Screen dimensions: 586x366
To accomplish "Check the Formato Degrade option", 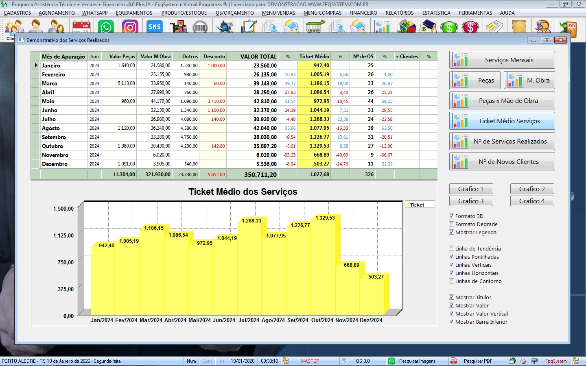I will [451, 224].
